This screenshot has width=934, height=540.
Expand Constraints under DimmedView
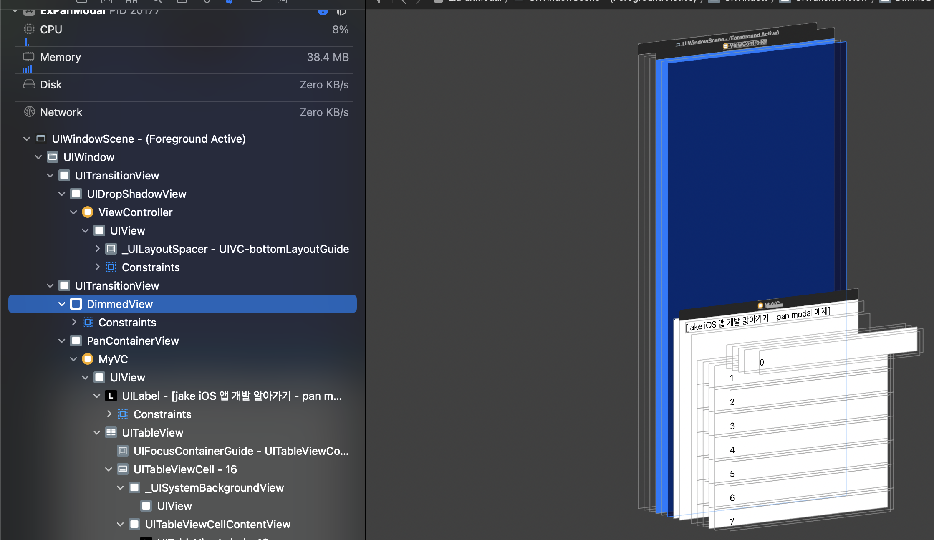pos(74,322)
